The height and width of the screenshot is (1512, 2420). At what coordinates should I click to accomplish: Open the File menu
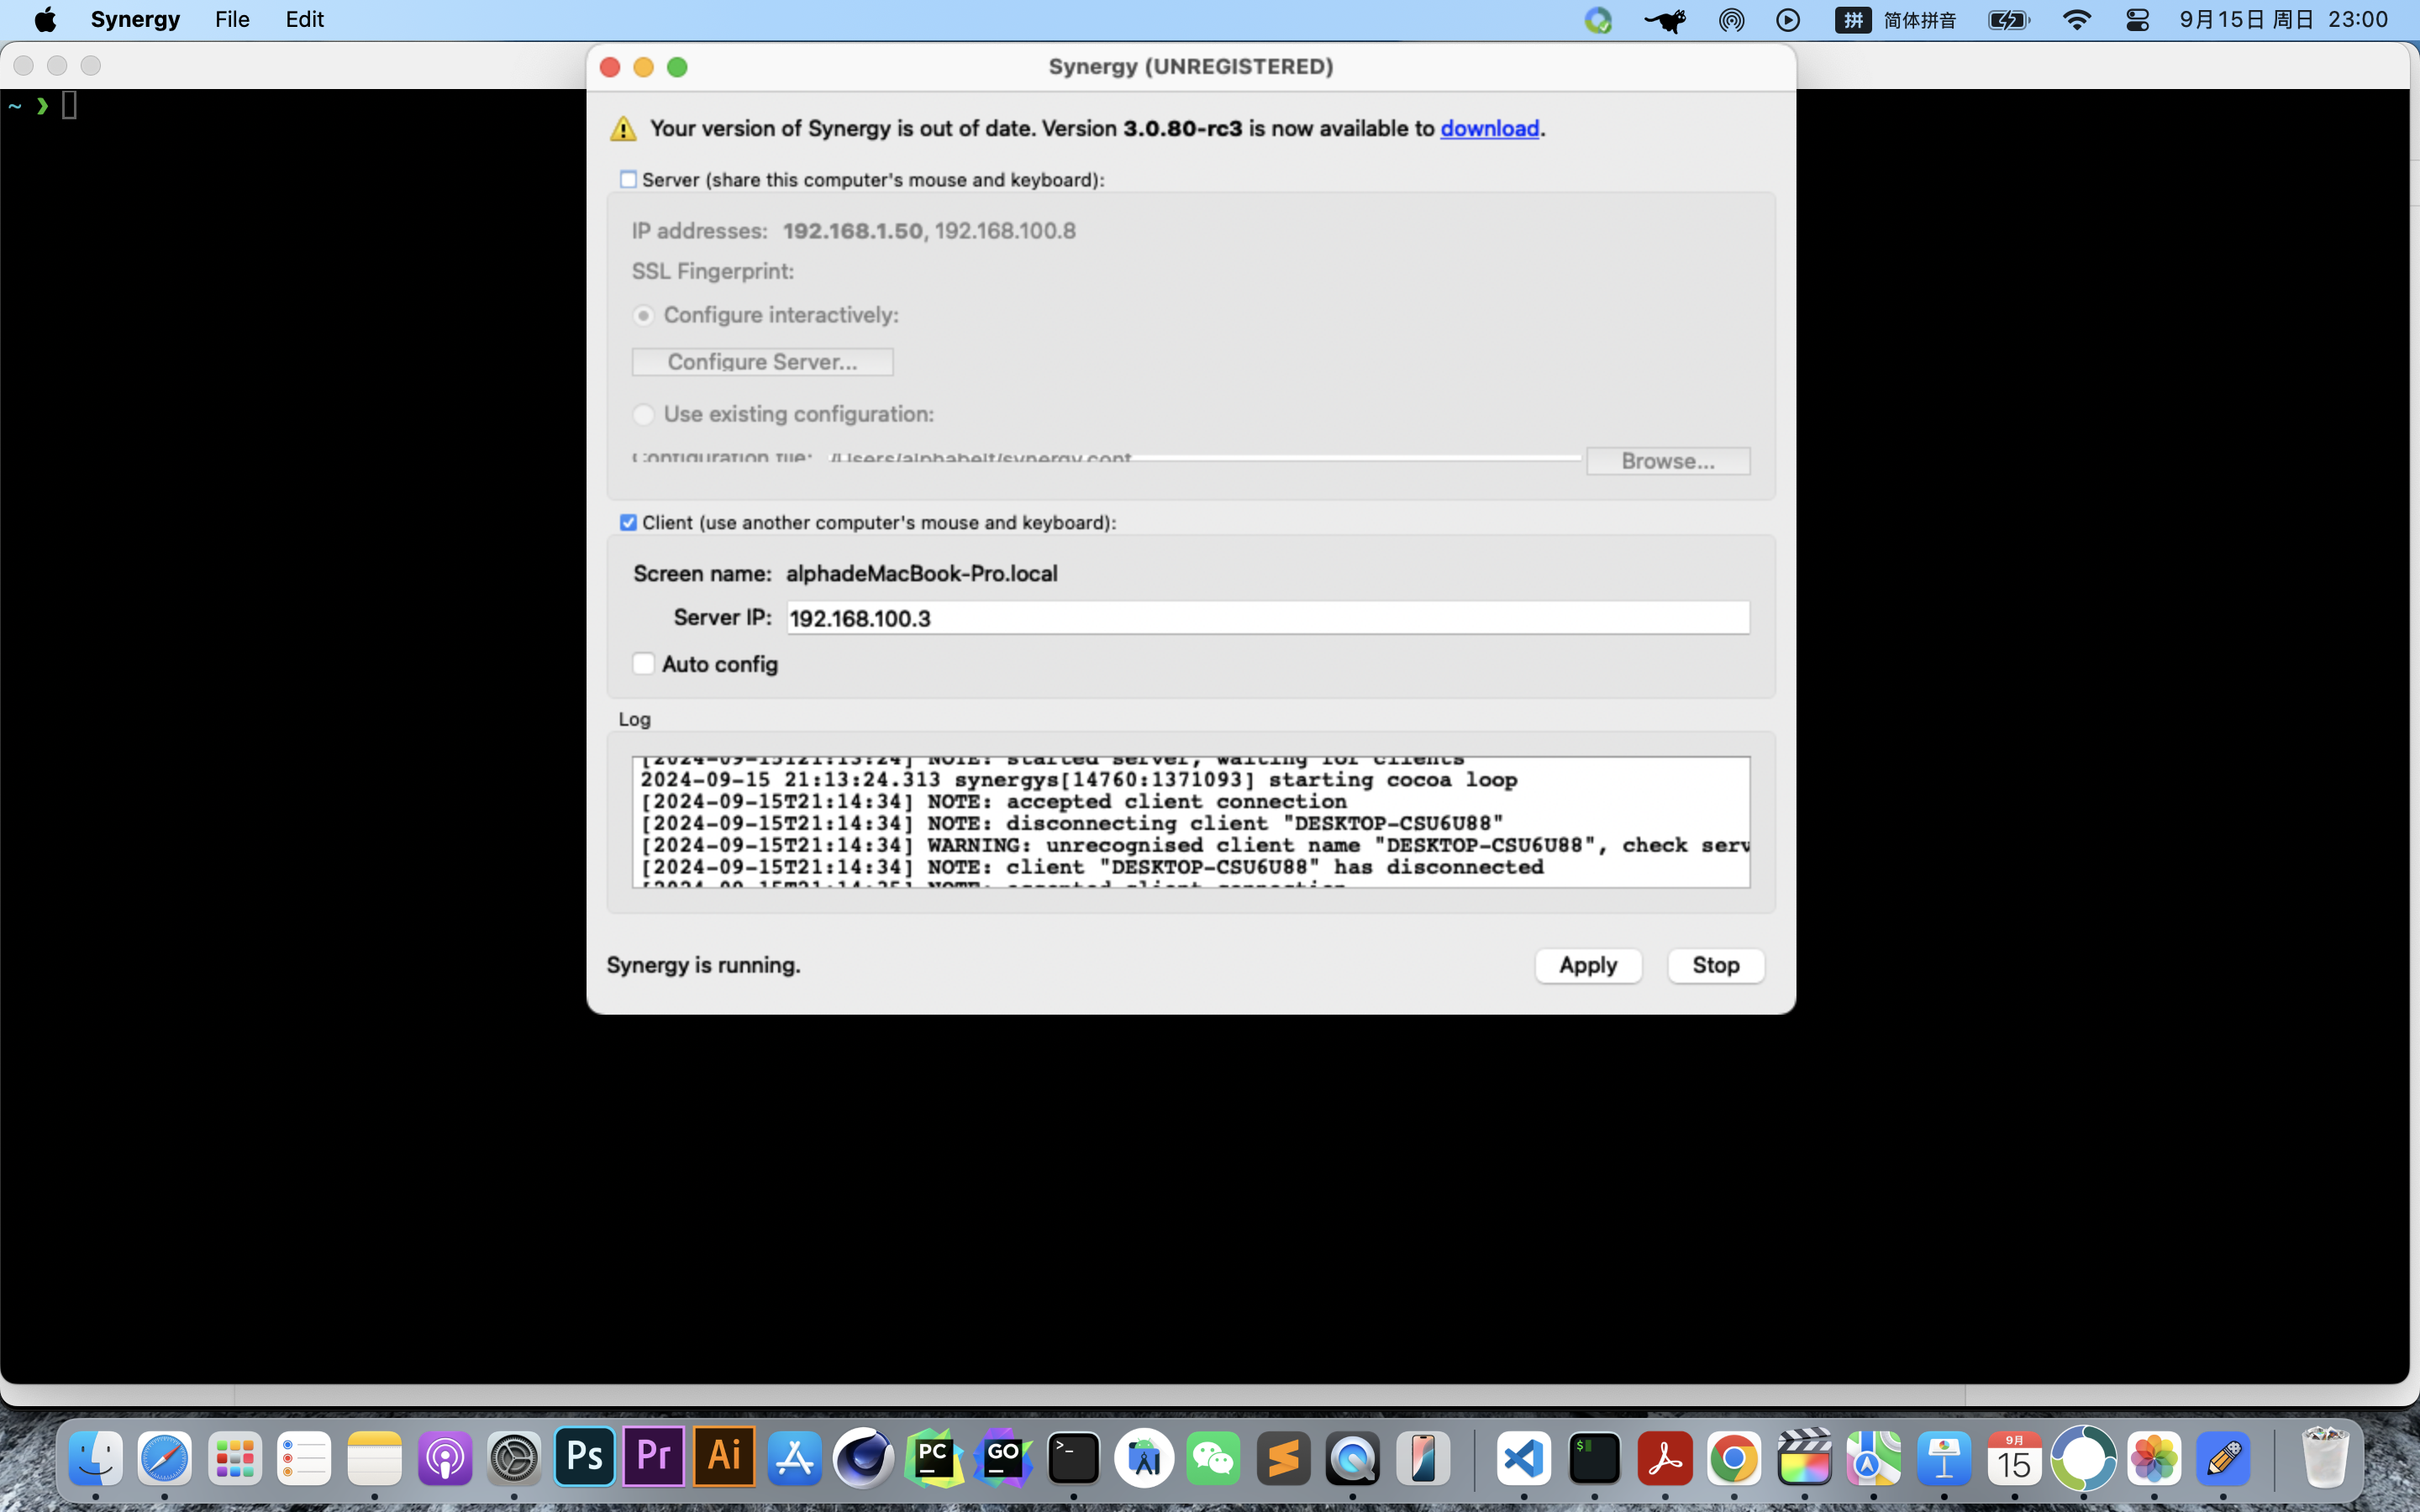click(x=232, y=20)
